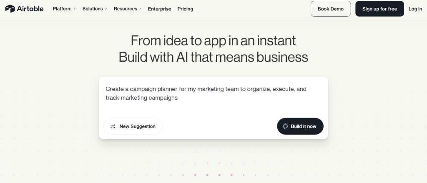Click the 'From idea to app' headline
The width and height of the screenshot is (427, 183).
point(213,40)
